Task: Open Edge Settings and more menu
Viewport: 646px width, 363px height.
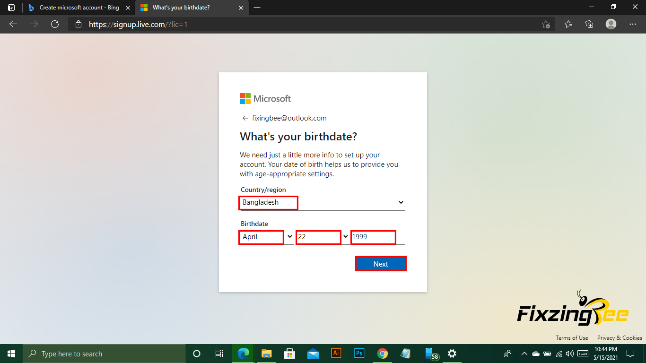Action: pyautogui.click(x=633, y=24)
